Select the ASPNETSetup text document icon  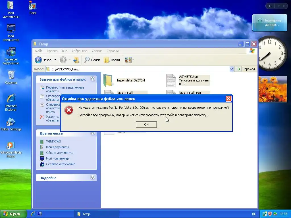(171, 80)
